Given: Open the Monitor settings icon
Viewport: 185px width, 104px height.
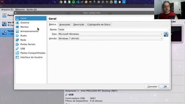Looking at the screenshot, I should pyautogui.click(x=17, y=27).
